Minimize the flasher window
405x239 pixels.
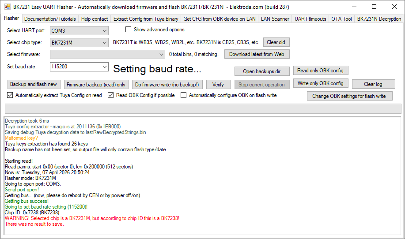click(x=354, y=7)
